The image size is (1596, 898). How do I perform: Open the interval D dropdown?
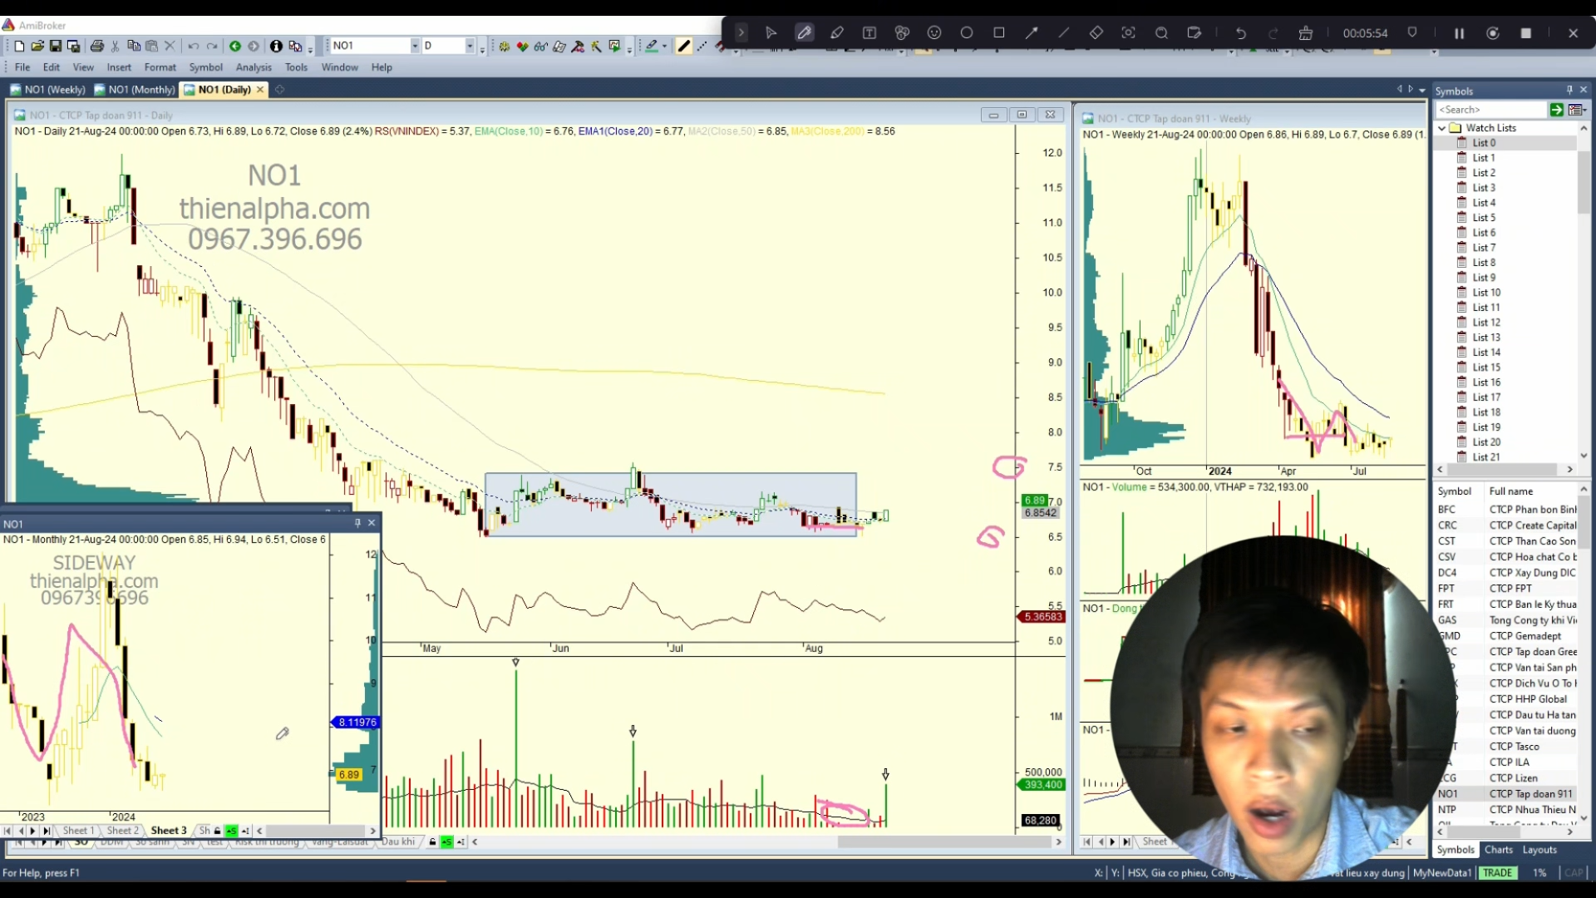(x=470, y=46)
